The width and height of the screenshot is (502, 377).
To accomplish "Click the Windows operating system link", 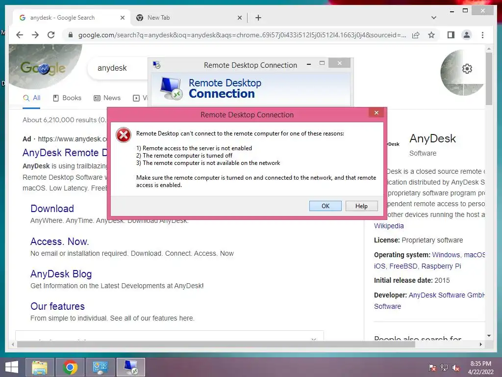I will pyautogui.click(x=446, y=255).
